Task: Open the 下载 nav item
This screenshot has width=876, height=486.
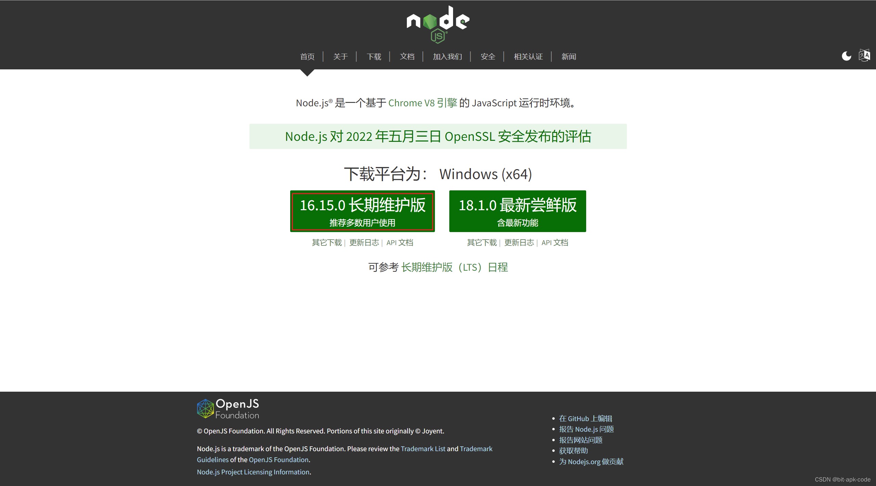Action: point(374,57)
